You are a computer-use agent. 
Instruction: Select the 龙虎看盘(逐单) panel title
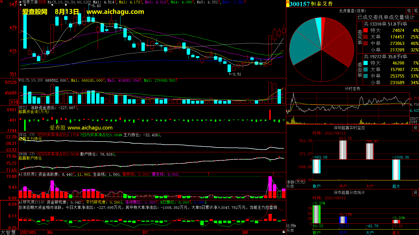pos(352,11)
